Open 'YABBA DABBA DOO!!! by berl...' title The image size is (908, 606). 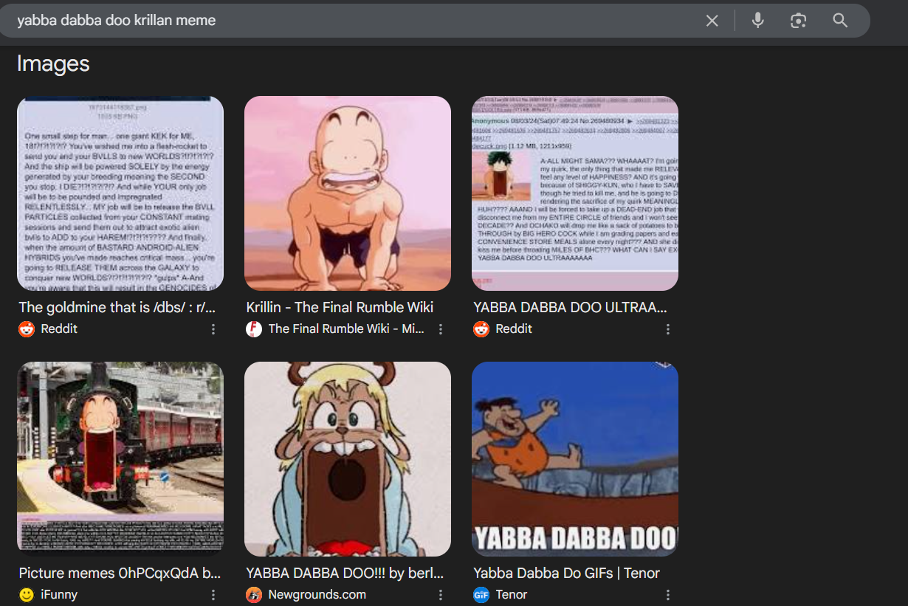345,573
